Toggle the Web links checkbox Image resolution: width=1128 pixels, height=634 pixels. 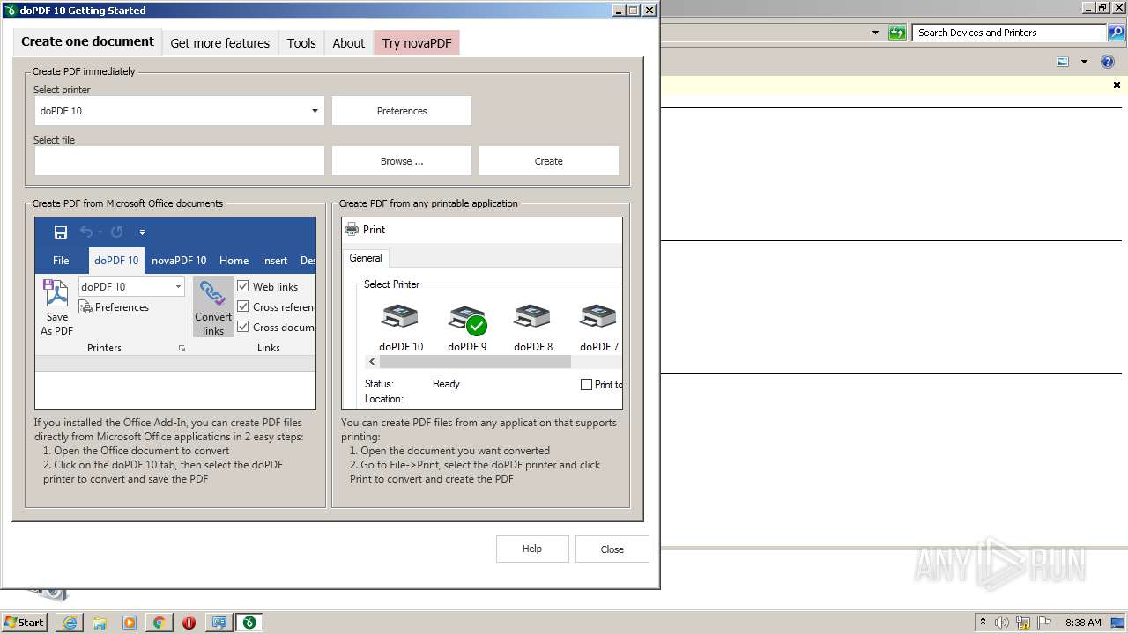(243, 286)
